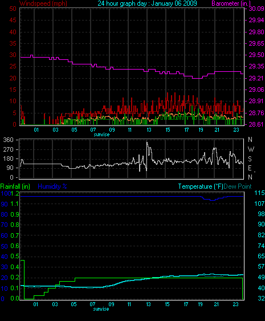The width and height of the screenshot is (265, 321).
Task: Click the green 0.9 rainfall scale value
Action: click(x=15, y=214)
